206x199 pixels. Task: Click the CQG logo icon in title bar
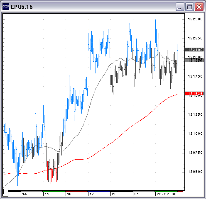(x=6, y=7)
